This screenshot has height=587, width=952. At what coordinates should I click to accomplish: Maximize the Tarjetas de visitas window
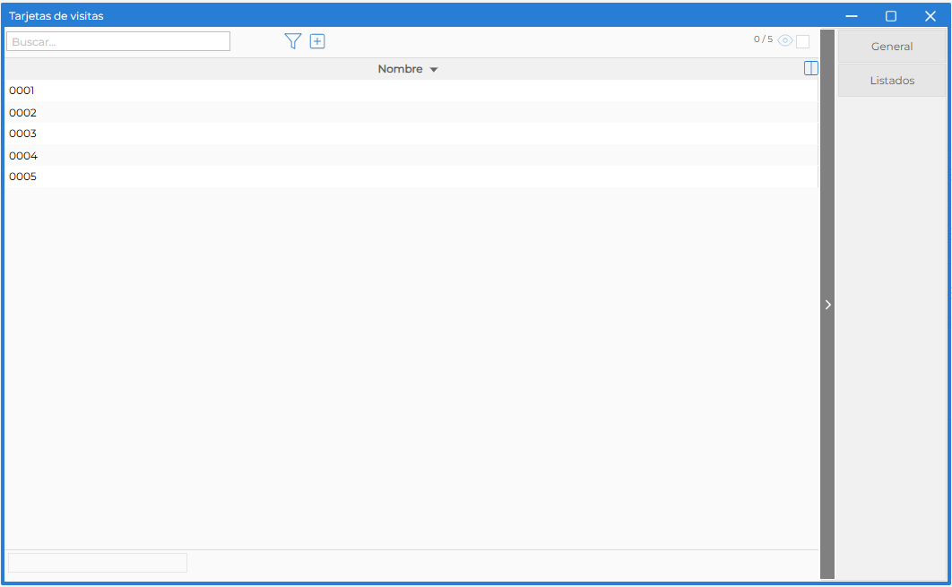click(891, 16)
